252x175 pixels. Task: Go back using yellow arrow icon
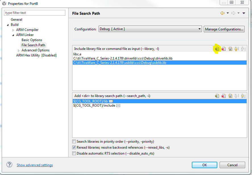pos(222,13)
